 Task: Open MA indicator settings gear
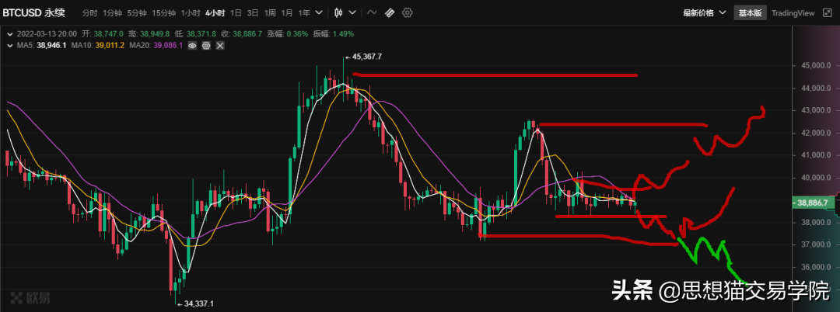205,46
